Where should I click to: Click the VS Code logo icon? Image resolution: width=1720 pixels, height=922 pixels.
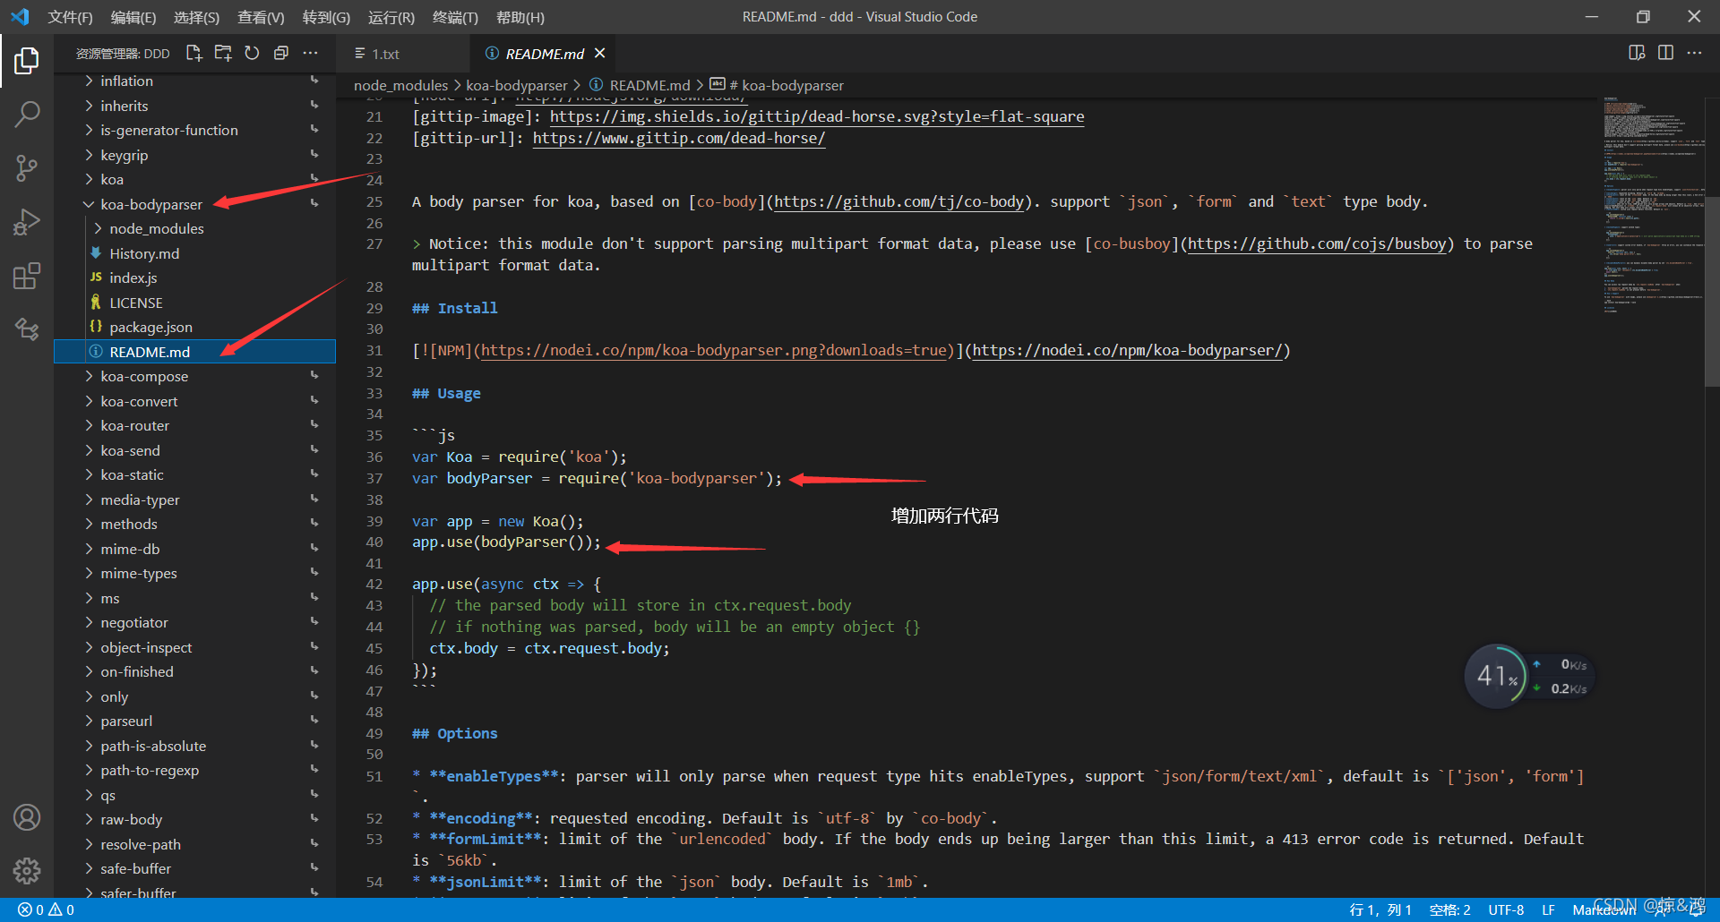click(x=20, y=17)
